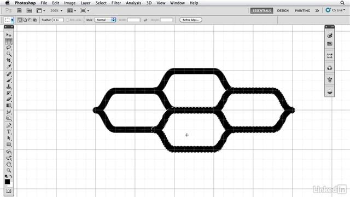Open the View Extras dropdown
The width and height of the screenshot is (350, 197).
[41, 10]
